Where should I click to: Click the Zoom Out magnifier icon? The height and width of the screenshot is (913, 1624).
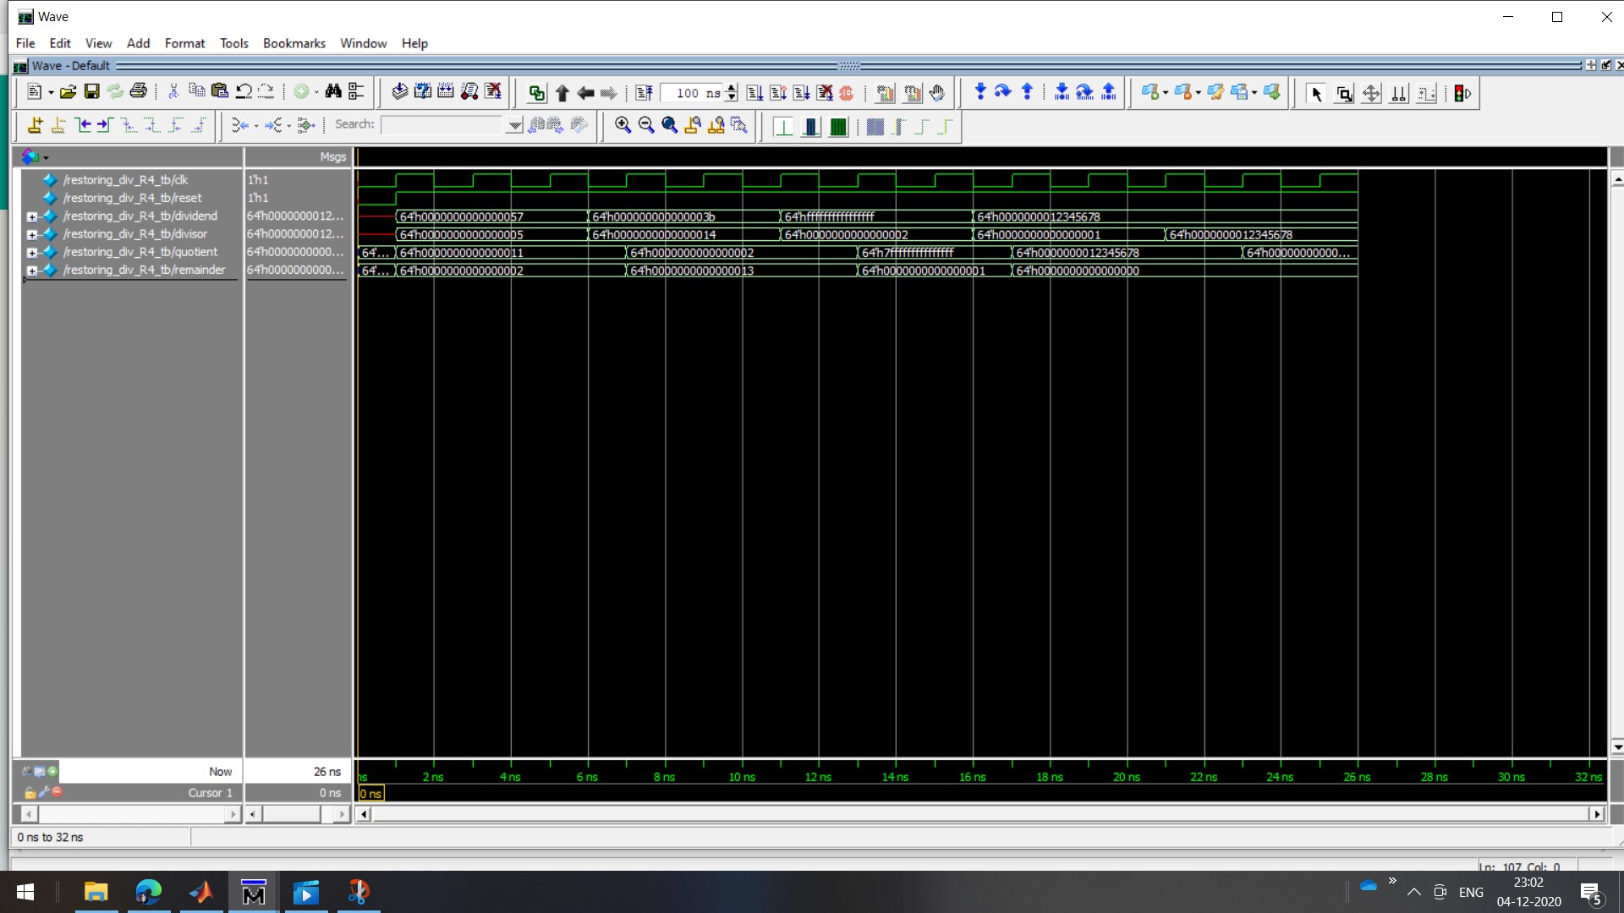(646, 126)
